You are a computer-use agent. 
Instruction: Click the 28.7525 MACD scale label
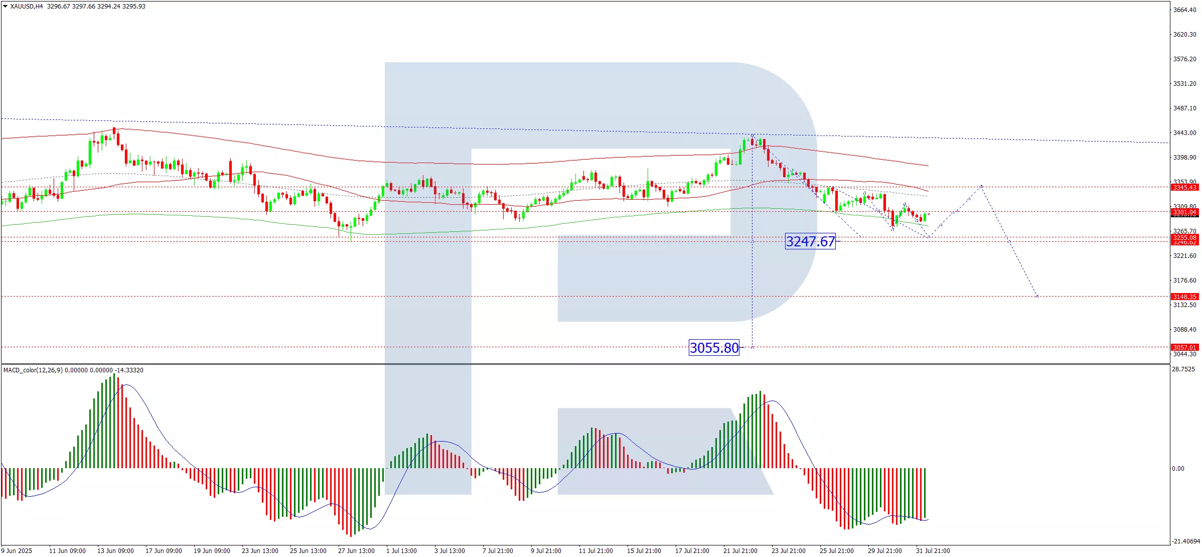pos(1183,369)
